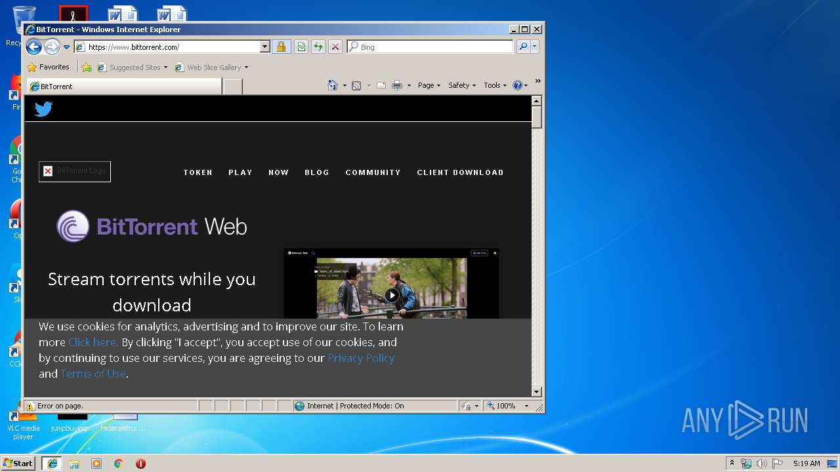Image resolution: width=840 pixels, height=472 pixels.
Task: Open the BLOG nav link
Action: coord(316,172)
